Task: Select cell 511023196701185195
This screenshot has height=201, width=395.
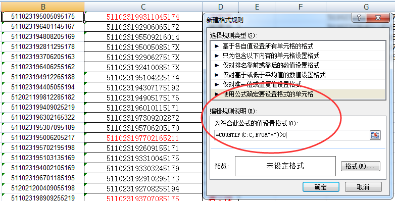Action: (x=43, y=178)
